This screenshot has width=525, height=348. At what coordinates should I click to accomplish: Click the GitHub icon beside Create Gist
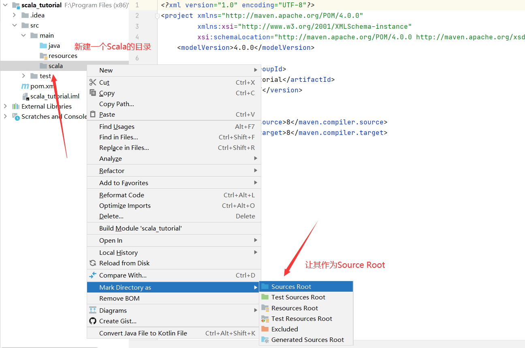pyautogui.click(x=93, y=321)
